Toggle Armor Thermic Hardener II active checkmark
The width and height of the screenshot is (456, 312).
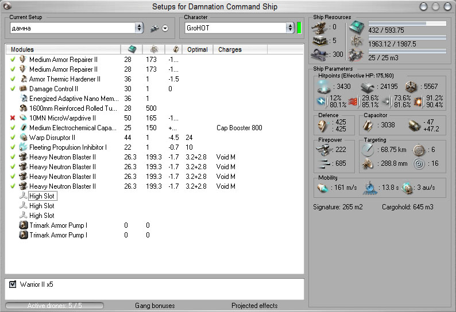click(13, 79)
